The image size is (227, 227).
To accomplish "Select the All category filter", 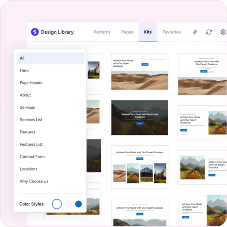I will [x=50, y=58].
